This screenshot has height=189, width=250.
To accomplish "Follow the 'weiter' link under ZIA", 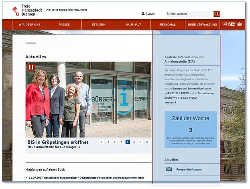I will [x=171, y=103].
